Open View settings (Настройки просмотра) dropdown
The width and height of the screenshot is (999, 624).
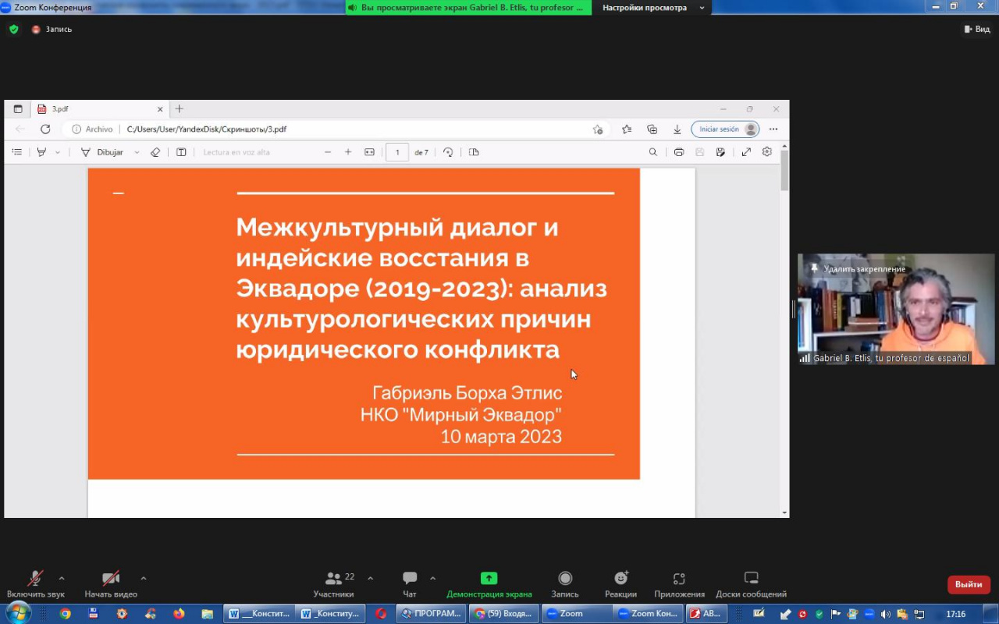coord(652,8)
